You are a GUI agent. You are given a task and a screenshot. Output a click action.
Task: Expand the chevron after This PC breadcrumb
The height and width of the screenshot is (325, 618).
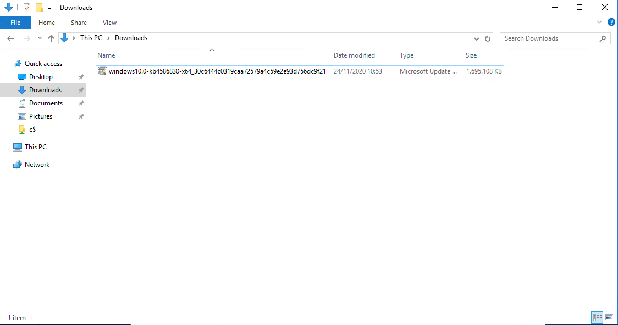[x=108, y=38]
